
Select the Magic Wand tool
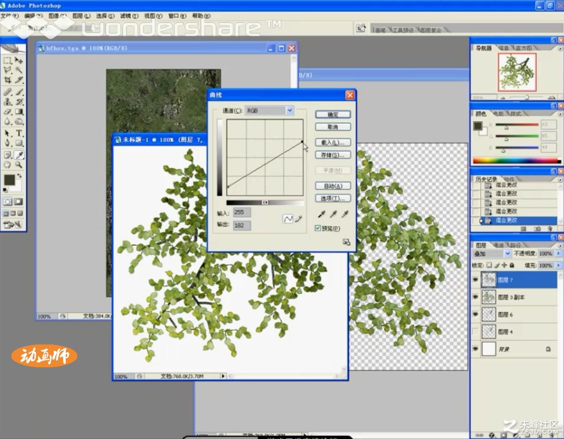click(19, 70)
